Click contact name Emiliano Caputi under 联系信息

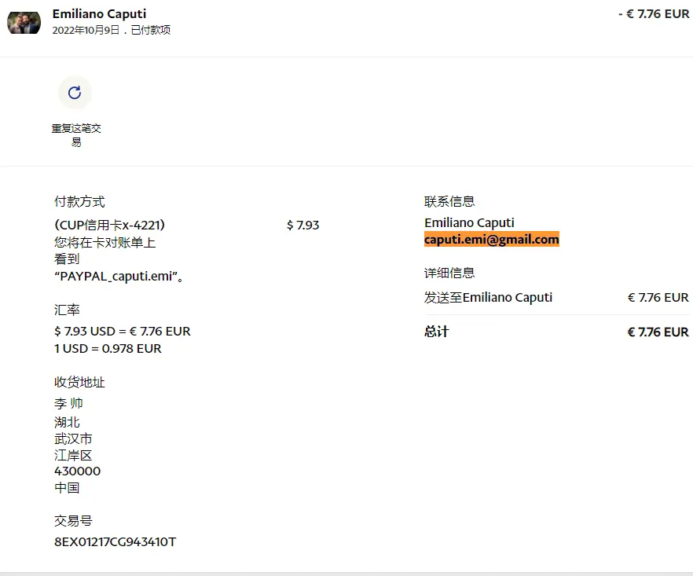(x=469, y=222)
